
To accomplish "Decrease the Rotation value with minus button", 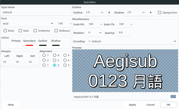I will coord(100,33).
